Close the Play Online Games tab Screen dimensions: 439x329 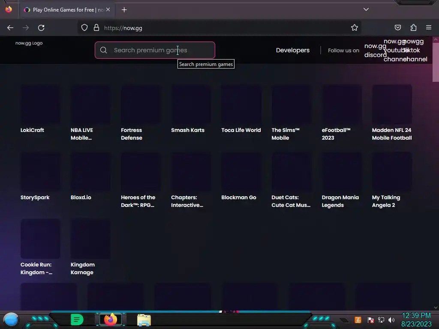(108, 9)
